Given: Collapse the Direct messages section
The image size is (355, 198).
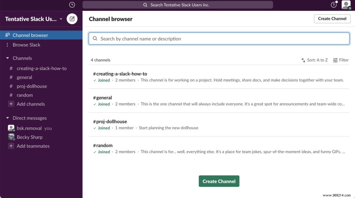Looking at the screenshot, I should (x=7, y=118).
